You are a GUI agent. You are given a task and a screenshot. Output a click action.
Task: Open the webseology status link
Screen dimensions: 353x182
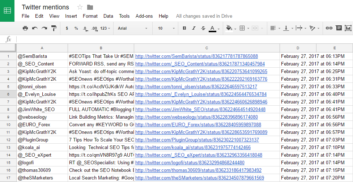(x=196, y=117)
